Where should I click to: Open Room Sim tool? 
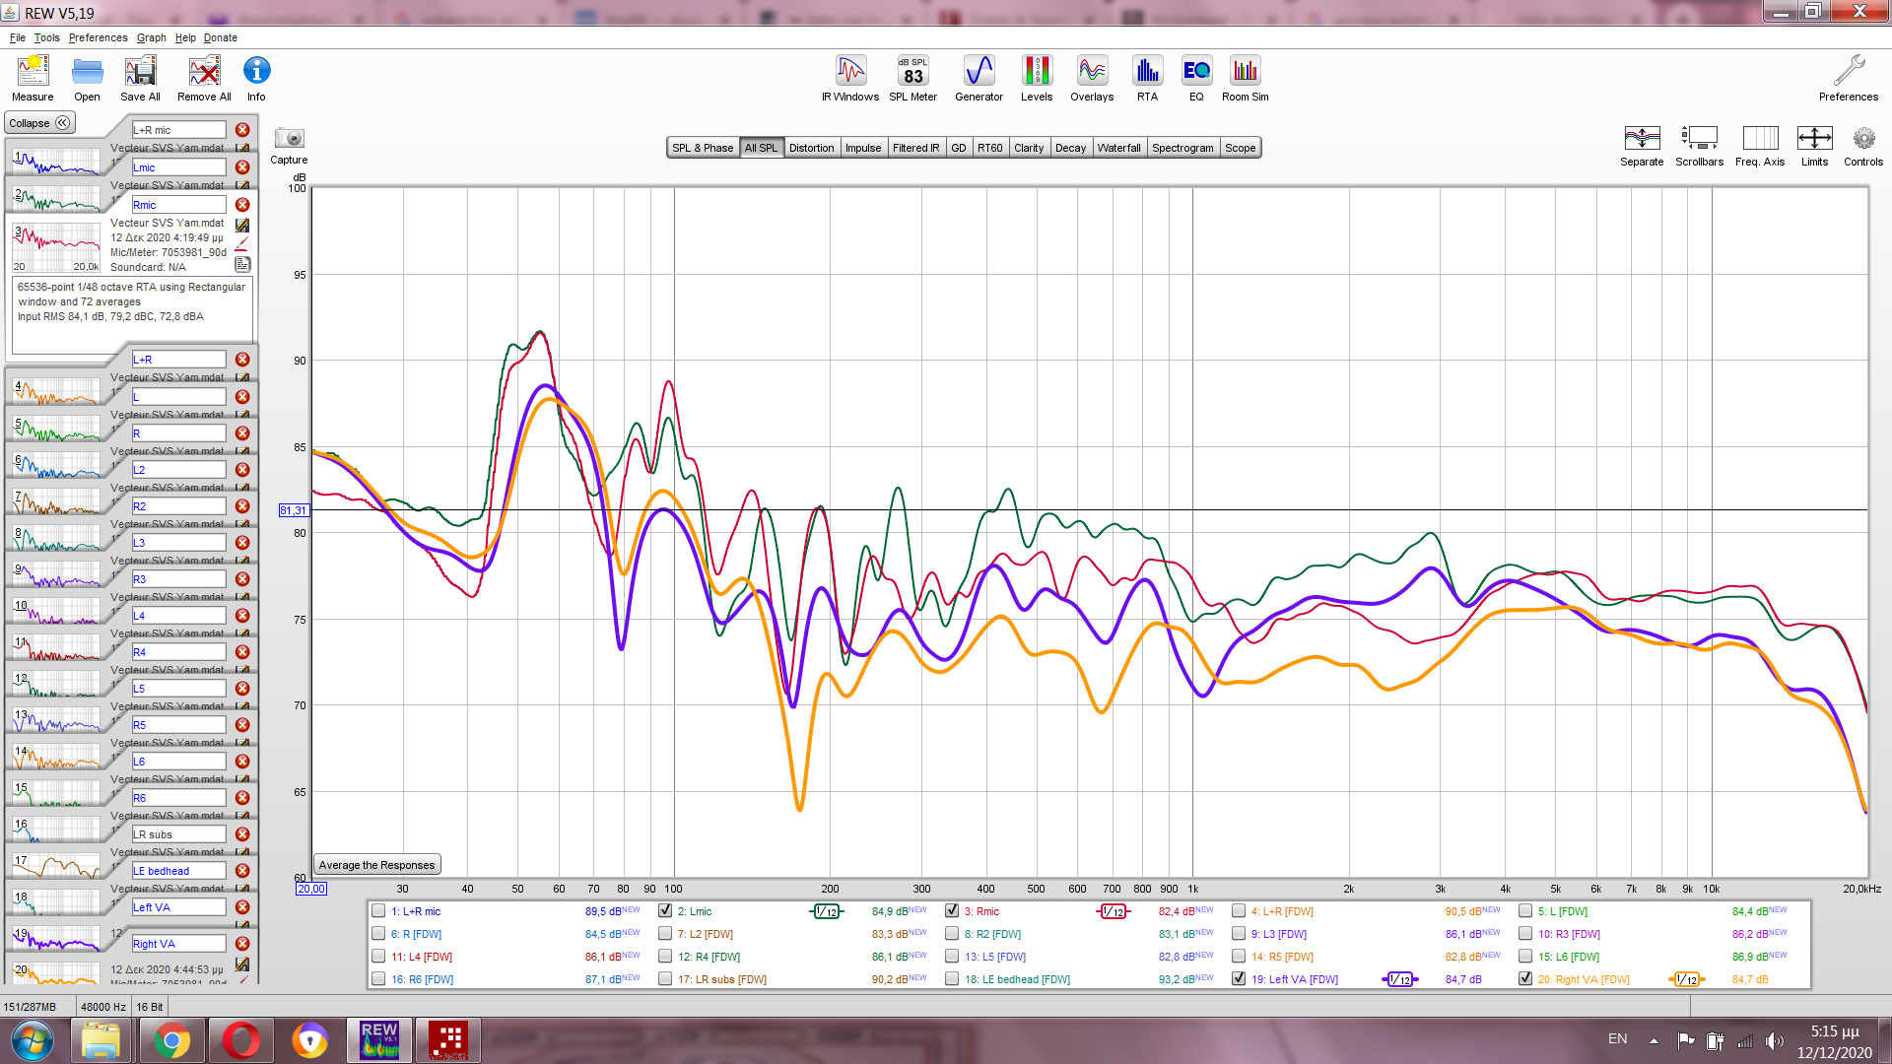coord(1245,78)
